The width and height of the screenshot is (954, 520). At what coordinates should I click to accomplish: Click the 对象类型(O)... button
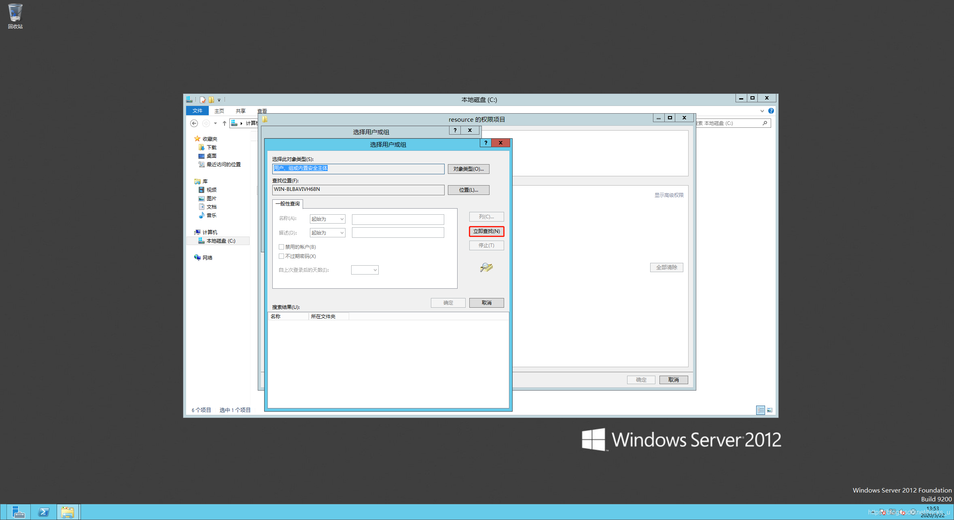(468, 169)
